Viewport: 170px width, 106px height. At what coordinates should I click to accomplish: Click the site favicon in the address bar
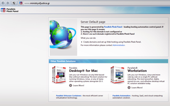point(21,3)
